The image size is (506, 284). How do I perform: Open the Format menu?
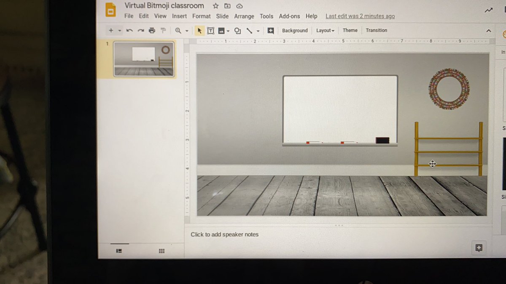201,16
